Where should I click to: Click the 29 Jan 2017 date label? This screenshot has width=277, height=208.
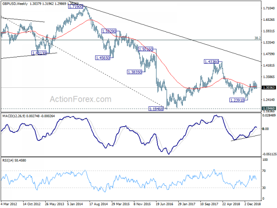point(187,204)
